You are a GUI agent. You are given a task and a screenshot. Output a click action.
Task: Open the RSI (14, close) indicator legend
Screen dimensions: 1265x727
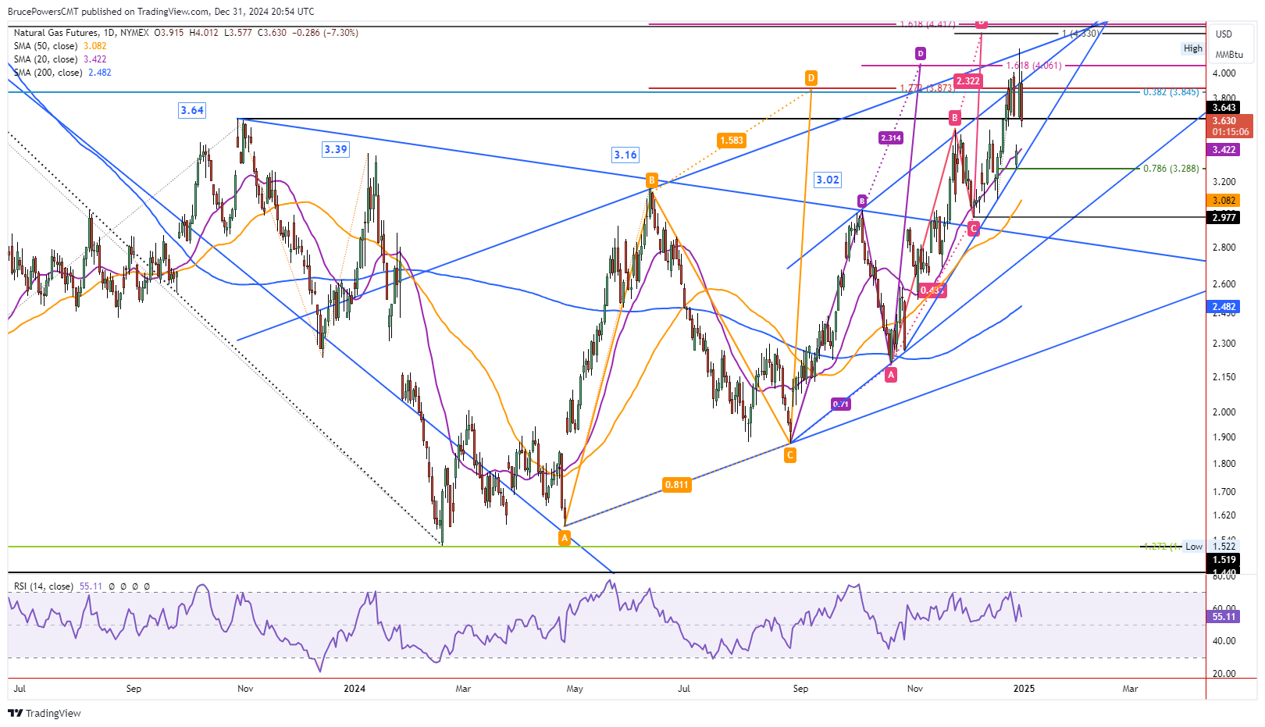pyautogui.click(x=43, y=586)
